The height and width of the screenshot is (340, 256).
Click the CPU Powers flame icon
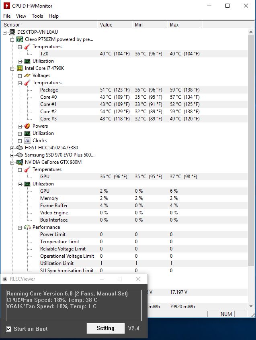point(27,126)
